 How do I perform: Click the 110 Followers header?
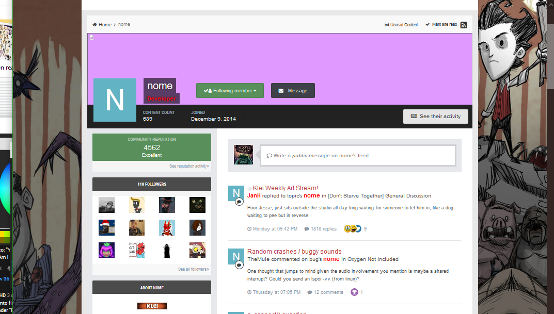(152, 184)
